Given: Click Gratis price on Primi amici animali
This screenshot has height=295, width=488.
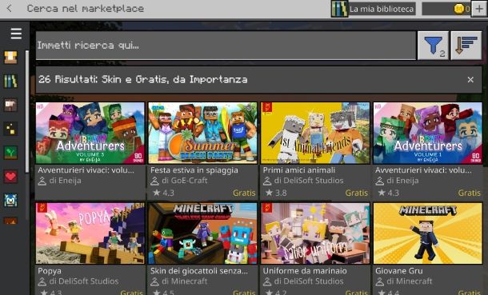Looking at the screenshot, I should pos(357,193).
